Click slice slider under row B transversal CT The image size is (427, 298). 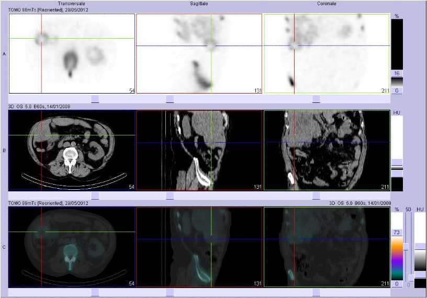coord(95,196)
